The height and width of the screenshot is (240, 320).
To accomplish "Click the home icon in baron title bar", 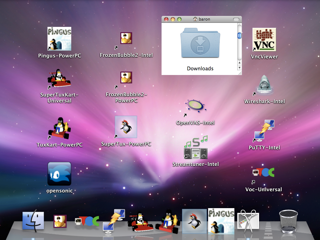I will pos(195,19).
